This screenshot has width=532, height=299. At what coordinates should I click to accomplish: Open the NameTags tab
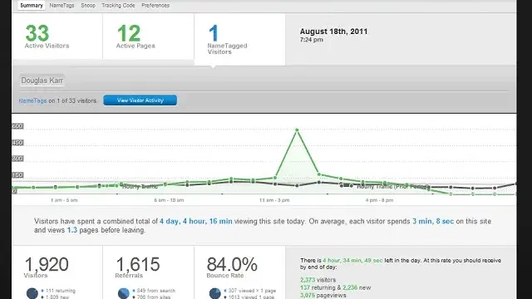62,6
